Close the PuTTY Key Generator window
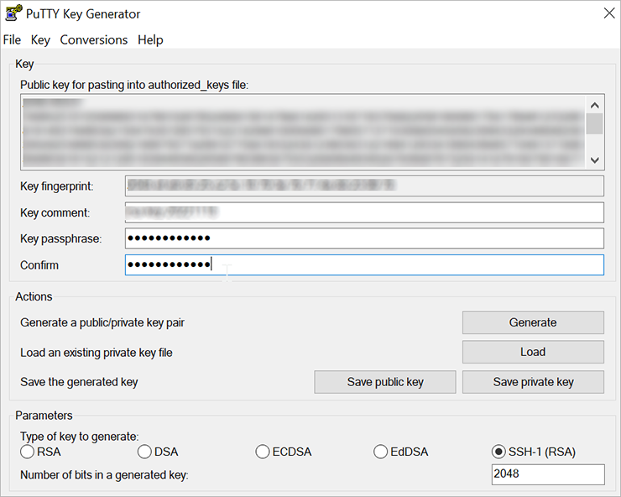621x497 pixels. (609, 13)
